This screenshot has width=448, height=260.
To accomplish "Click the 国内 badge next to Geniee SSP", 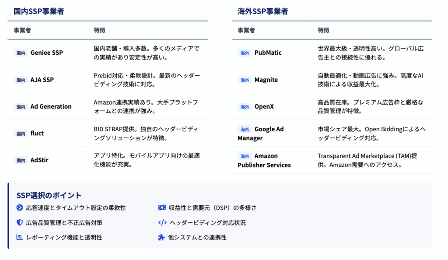I will 21,53.
